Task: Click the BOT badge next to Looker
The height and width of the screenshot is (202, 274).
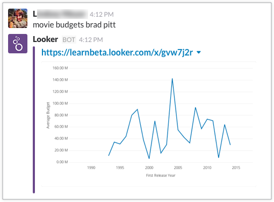Action: (x=69, y=40)
